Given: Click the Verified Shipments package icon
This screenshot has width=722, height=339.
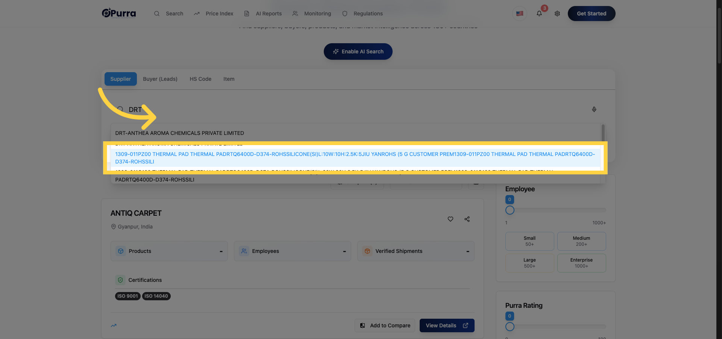Looking at the screenshot, I should [367, 251].
